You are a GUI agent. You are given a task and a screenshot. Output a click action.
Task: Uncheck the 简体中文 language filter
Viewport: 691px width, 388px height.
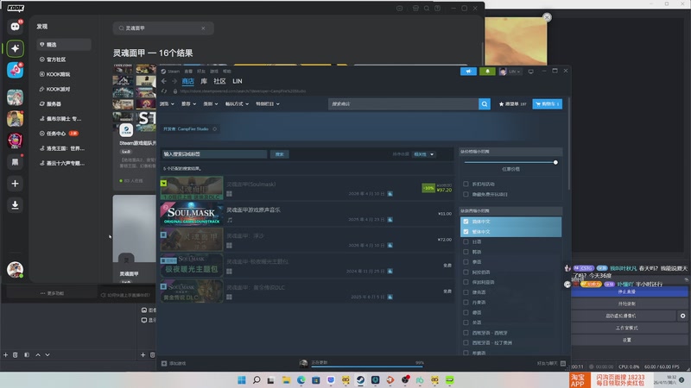click(x=466, y=222)
